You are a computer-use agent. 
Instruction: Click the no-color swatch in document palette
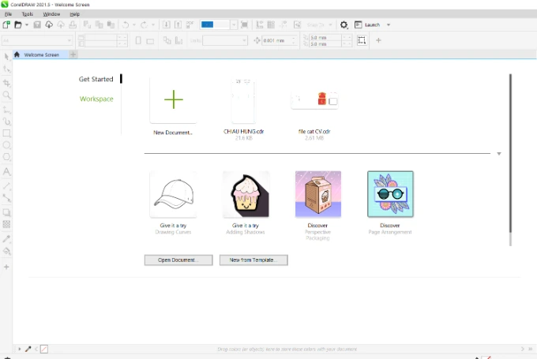44,349
